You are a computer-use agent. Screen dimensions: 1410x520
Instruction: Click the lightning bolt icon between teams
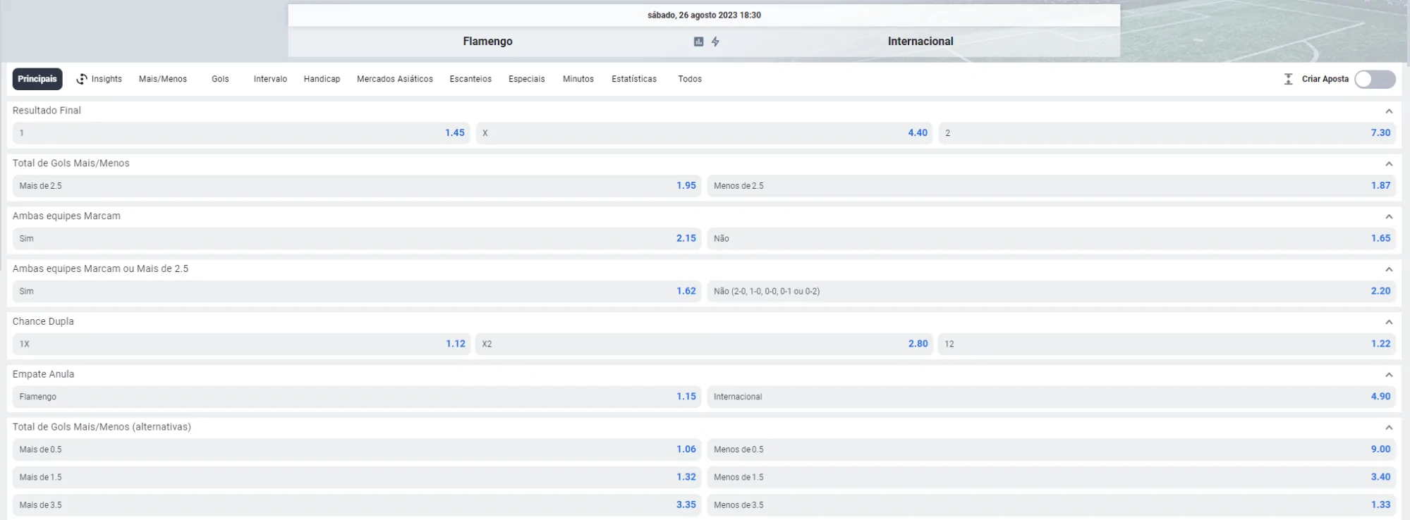pos(715,42)
